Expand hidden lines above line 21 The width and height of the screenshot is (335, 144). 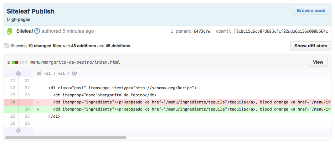tap(19, 74)
